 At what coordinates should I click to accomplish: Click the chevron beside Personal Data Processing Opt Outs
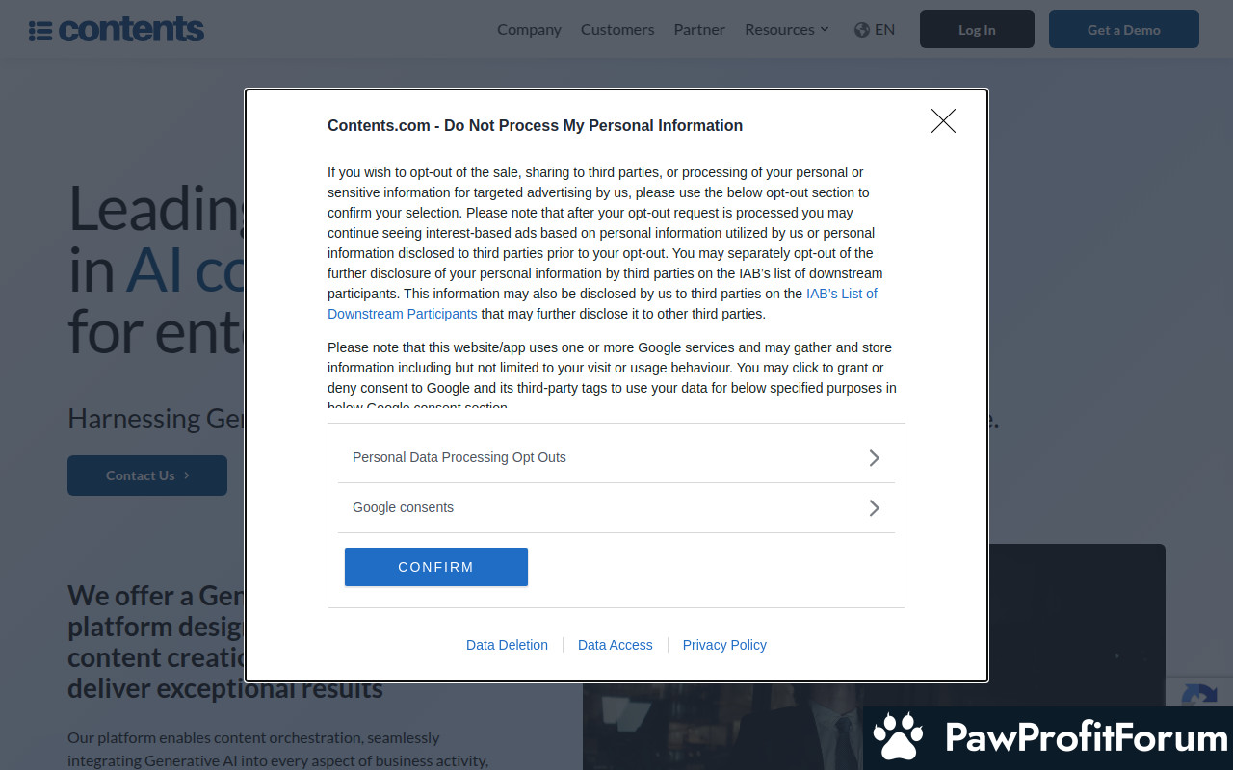pyautogui.click(x=874, y=457)
